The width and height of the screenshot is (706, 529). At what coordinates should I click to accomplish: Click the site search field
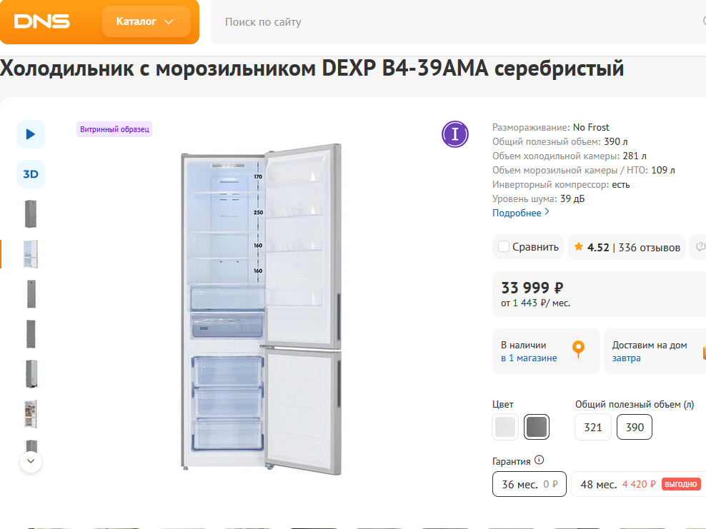pos(457,22)
